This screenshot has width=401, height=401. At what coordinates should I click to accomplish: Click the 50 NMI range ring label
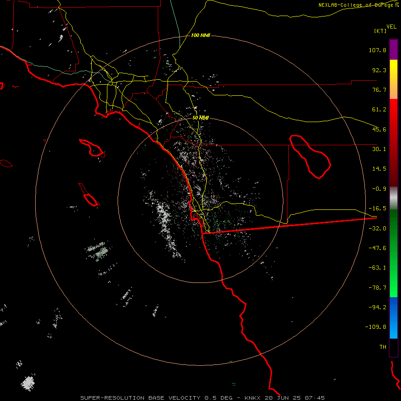coord(200,118)
